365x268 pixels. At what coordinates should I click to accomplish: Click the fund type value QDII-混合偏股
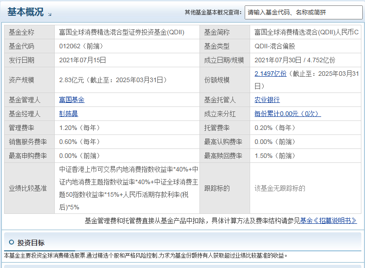(275, 46)
